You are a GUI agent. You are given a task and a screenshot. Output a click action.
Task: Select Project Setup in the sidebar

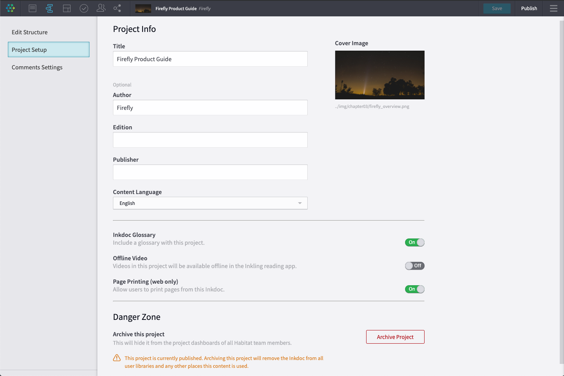click(49, 49)
